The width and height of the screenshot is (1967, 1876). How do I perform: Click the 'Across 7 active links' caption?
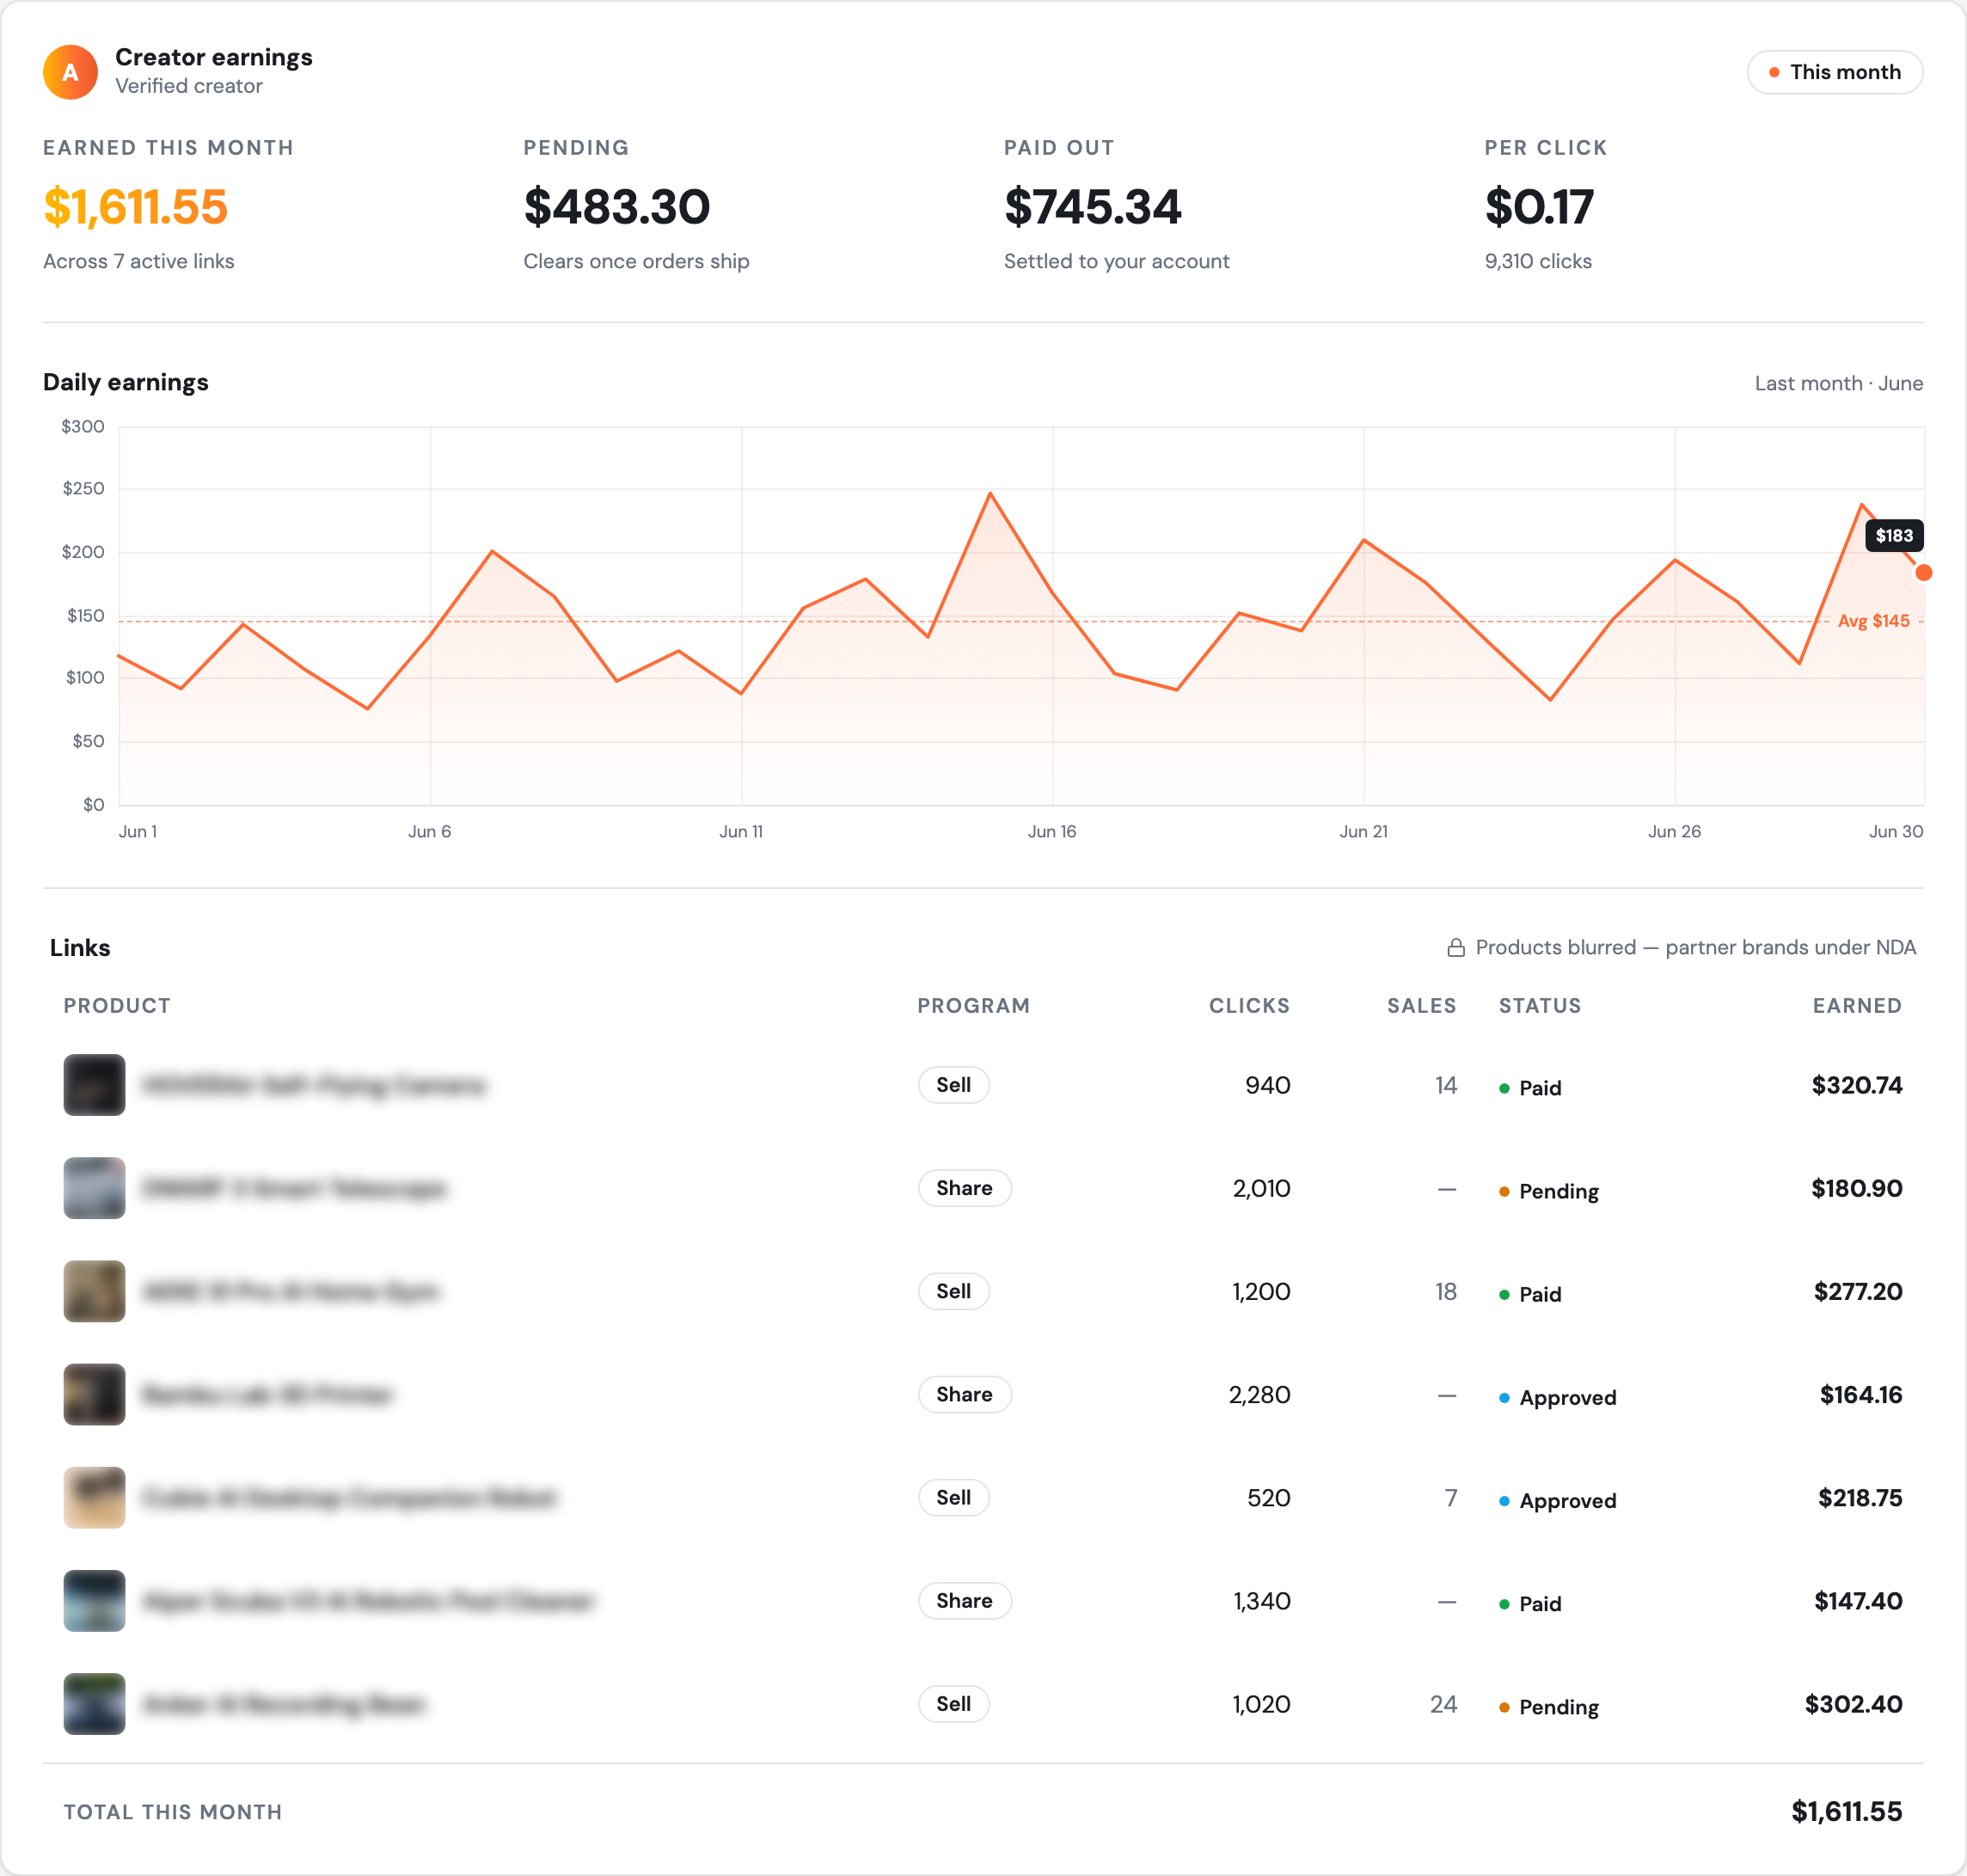tap(139, 261)
